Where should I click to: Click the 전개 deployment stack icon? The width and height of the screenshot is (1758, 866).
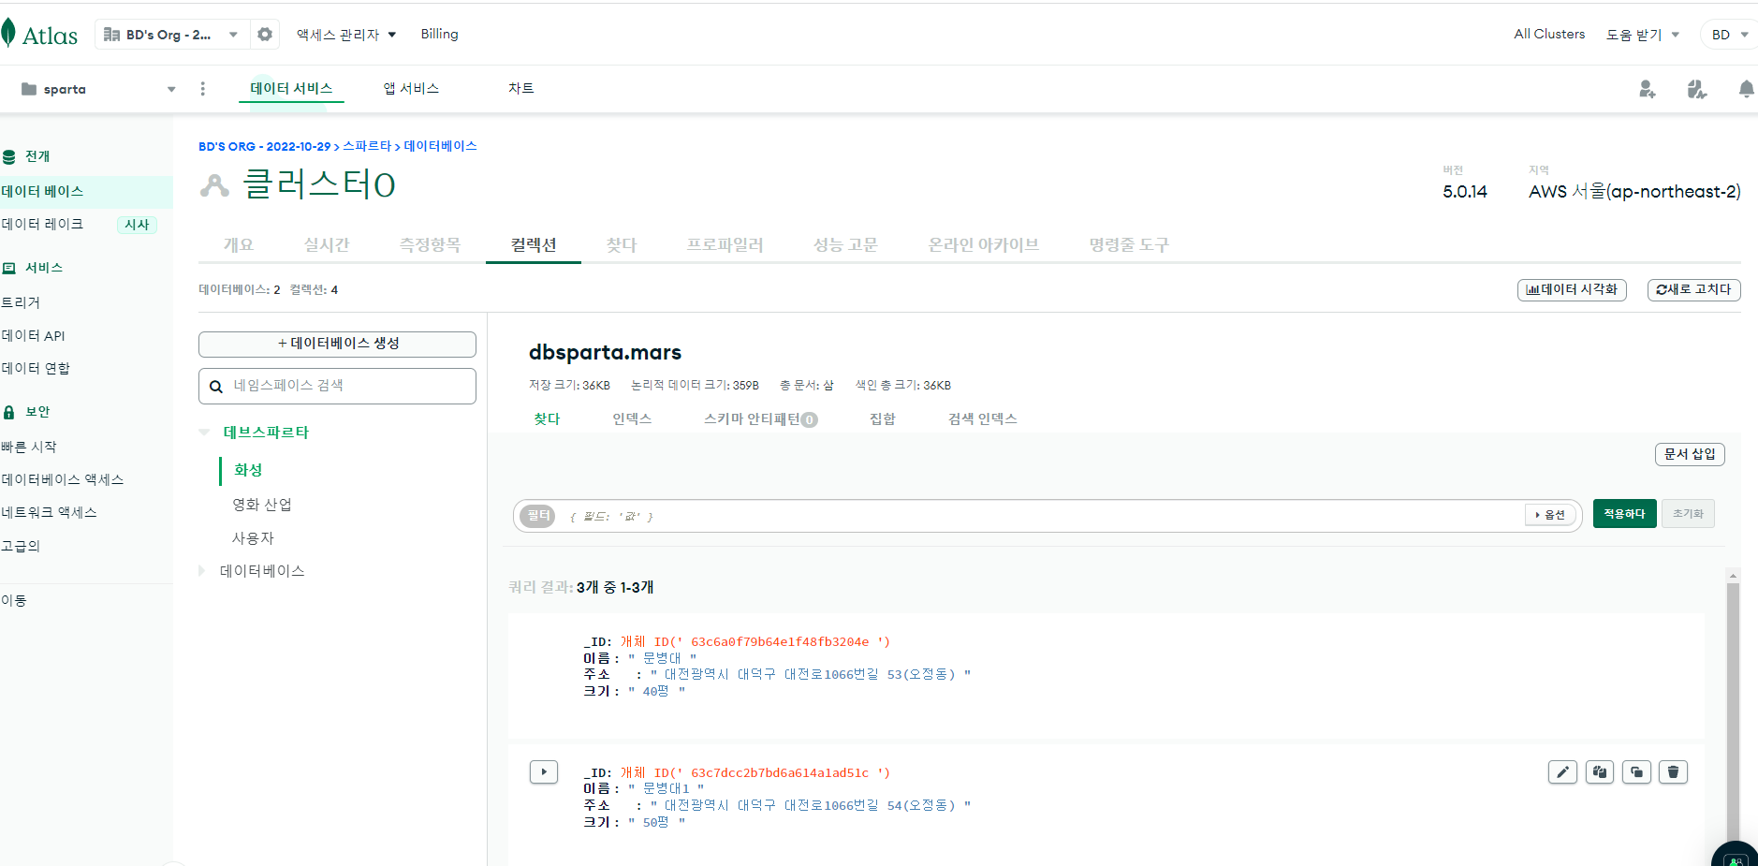9,156
